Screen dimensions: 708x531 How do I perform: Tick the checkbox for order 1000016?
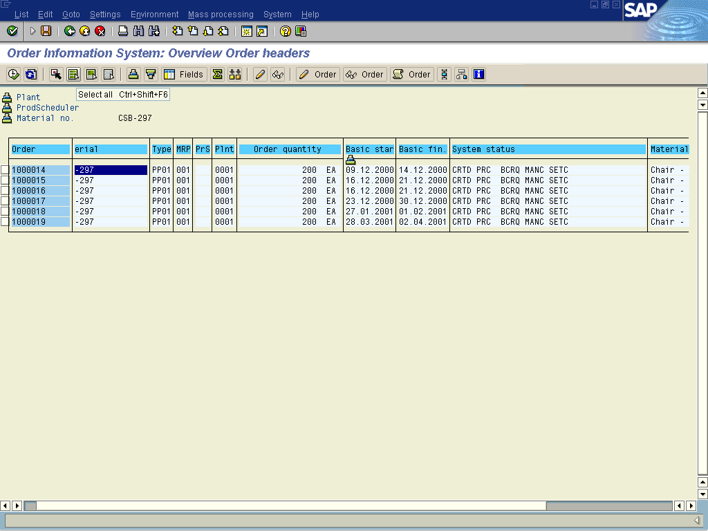point(5,191)
